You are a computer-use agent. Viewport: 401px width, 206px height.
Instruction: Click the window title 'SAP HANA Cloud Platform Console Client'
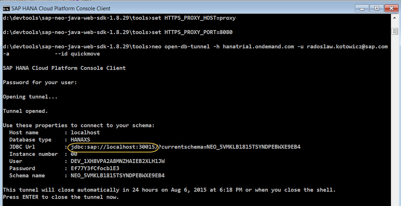point(61,8)
